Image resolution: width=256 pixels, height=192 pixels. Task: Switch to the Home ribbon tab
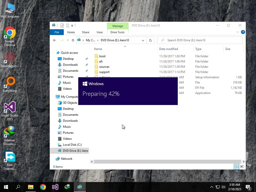[x=71, y=32]
